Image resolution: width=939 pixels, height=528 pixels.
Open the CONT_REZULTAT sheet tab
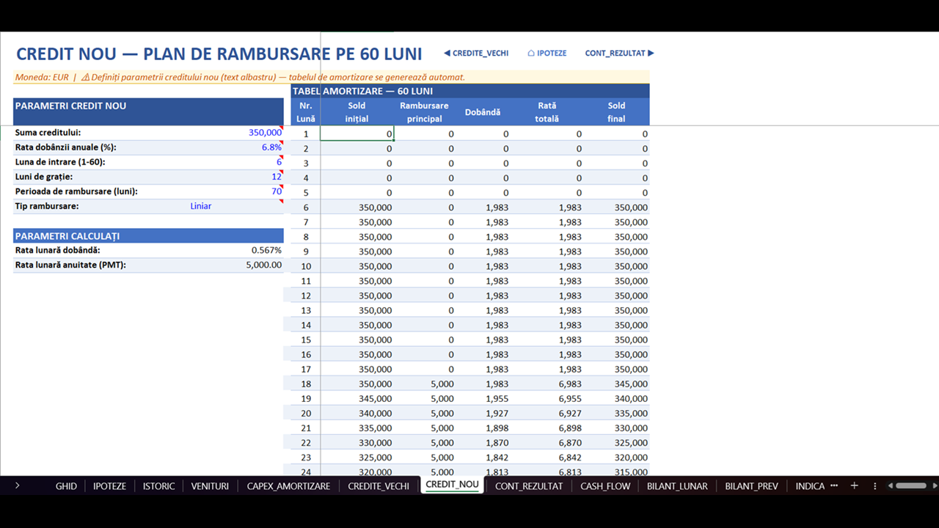(x=529, y=485)
